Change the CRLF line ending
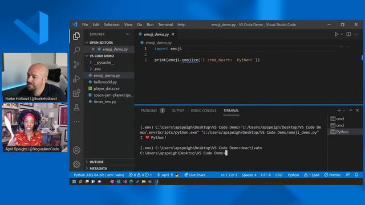The image size is (365, 205). coord(279,175)
